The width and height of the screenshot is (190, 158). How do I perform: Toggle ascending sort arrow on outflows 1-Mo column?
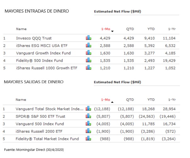tap(112, 101)
